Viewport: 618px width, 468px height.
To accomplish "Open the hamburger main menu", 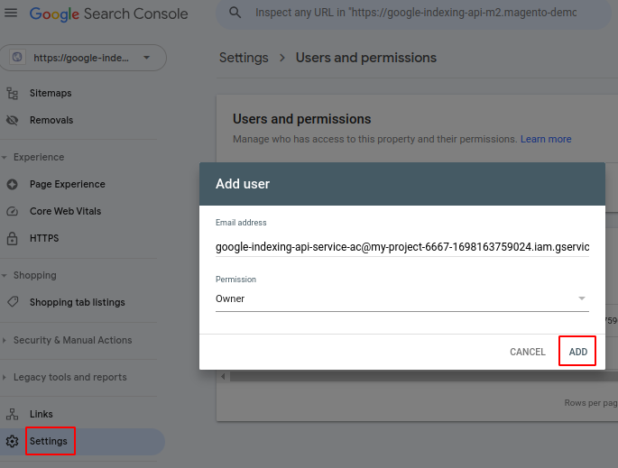I will tap(11, 13).
